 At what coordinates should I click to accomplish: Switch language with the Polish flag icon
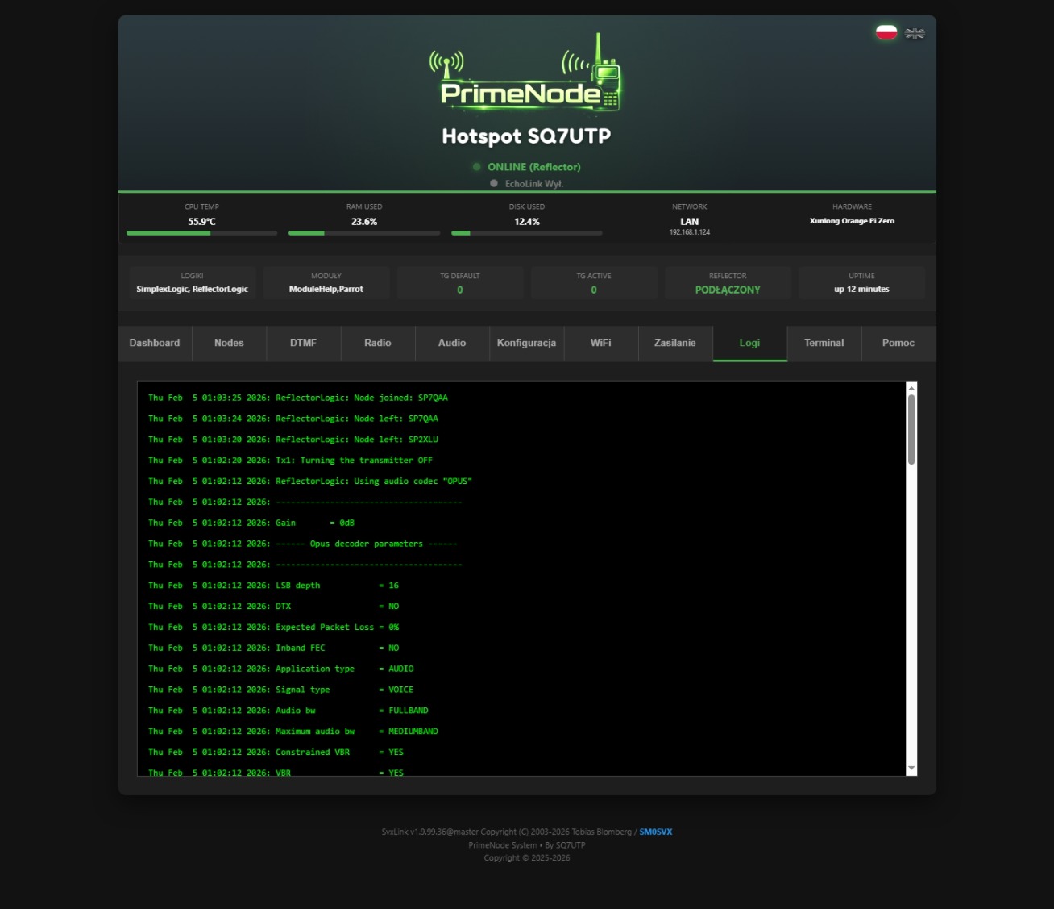click(886, 32)
